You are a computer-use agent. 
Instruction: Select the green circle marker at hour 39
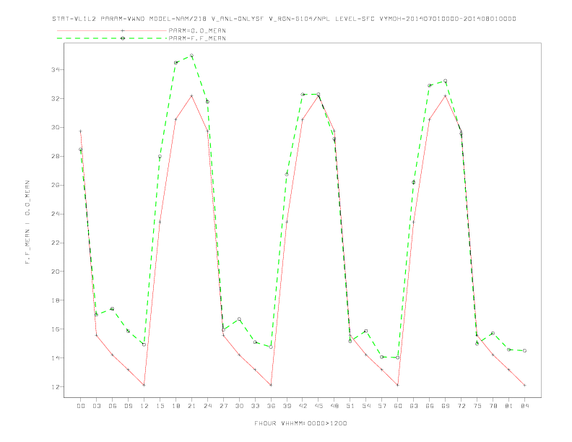(287, 174)
